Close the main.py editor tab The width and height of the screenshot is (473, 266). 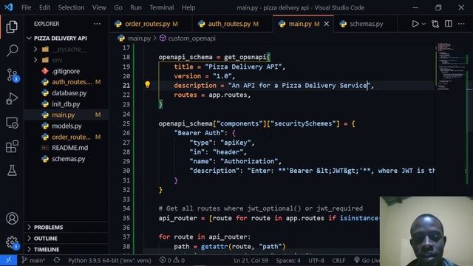tap(327, 24)
